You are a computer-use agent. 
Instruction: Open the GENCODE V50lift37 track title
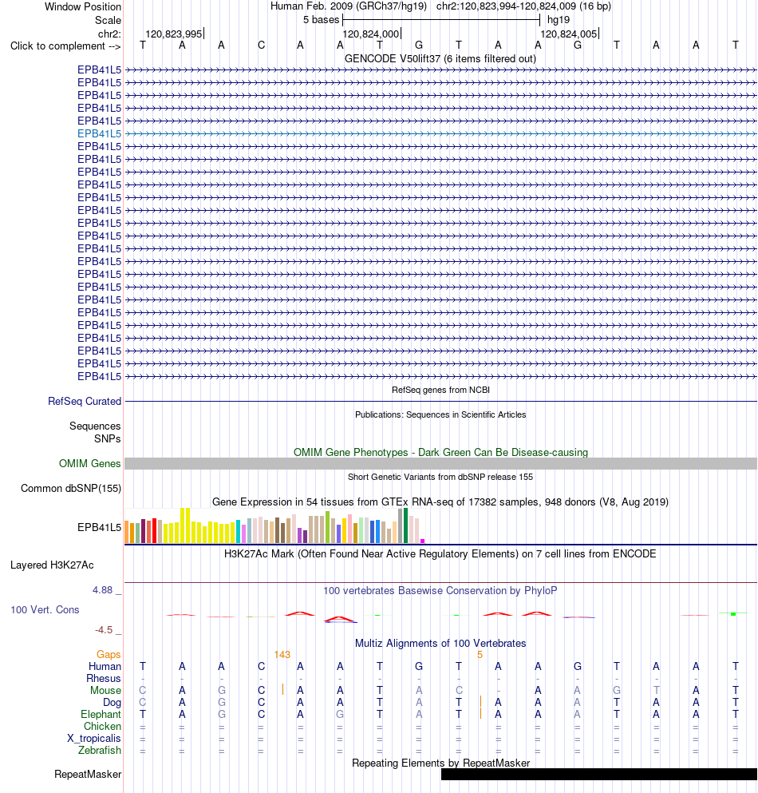[440, 58]
